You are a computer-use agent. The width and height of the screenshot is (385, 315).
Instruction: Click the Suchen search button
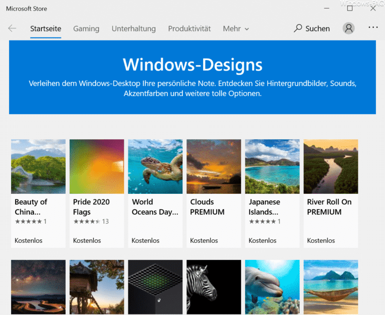coord(312,29)
